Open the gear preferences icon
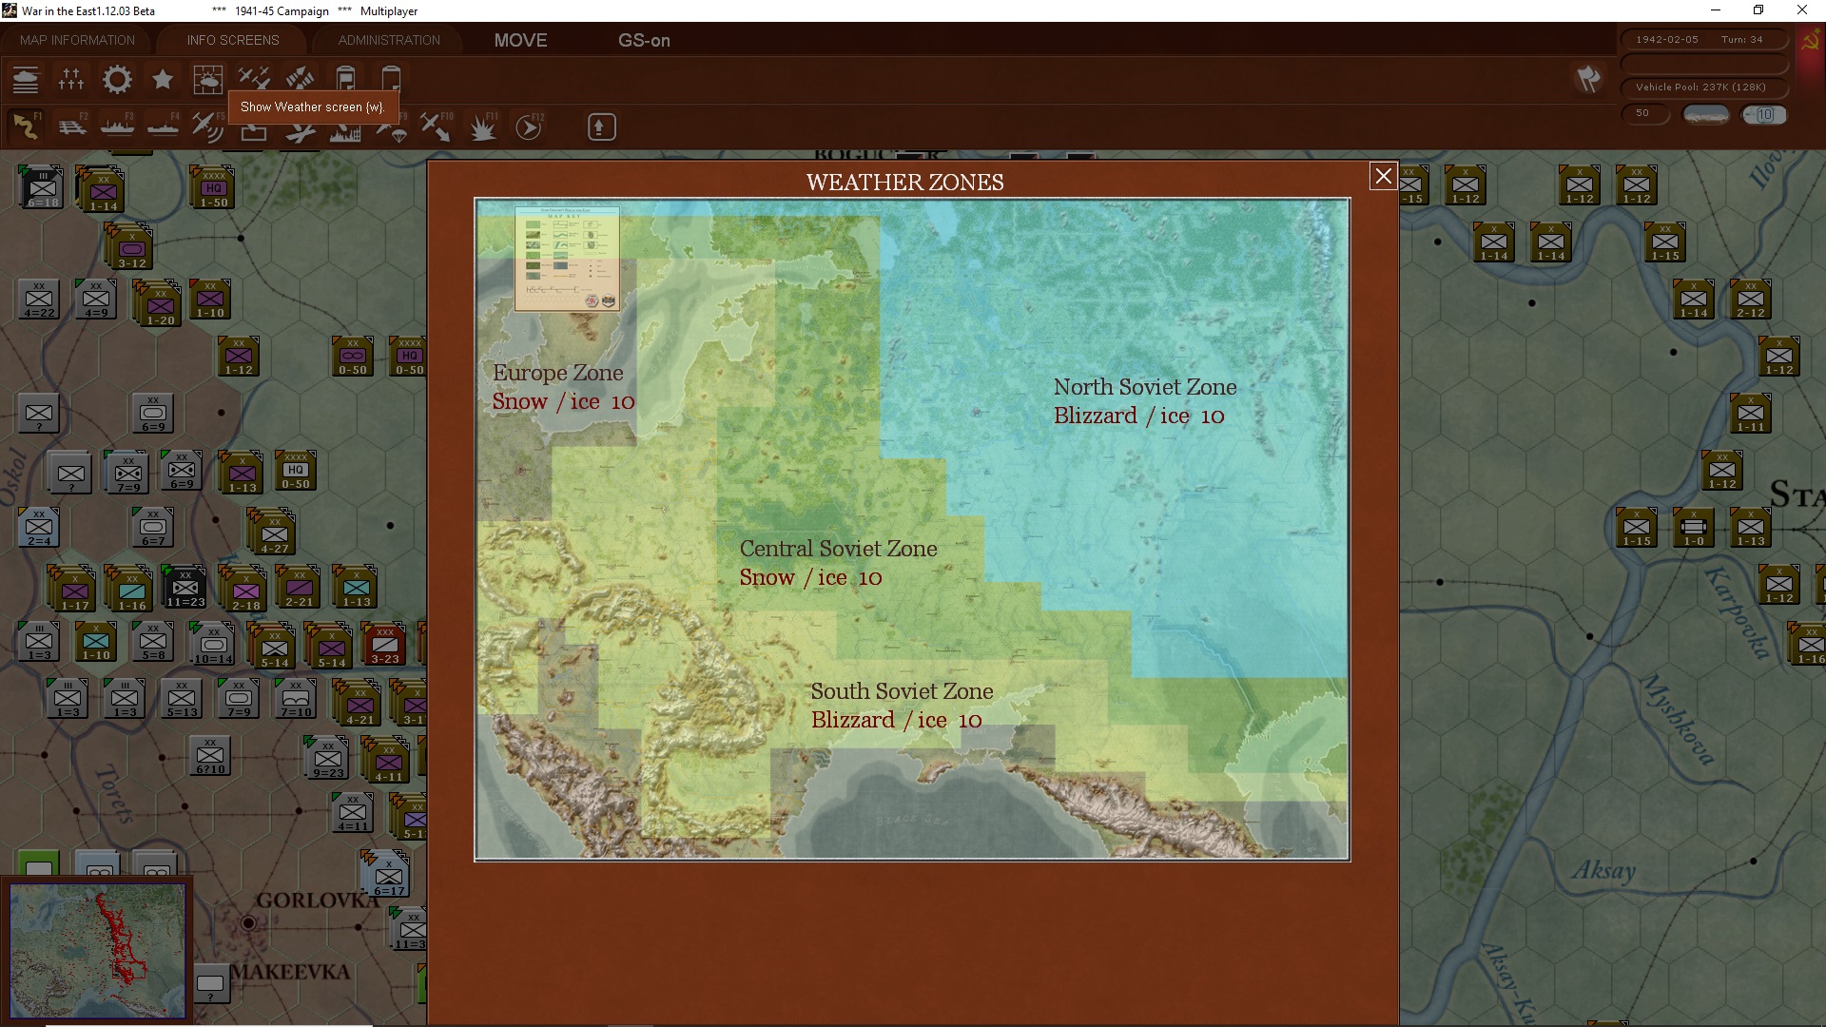 coord(117,80)
